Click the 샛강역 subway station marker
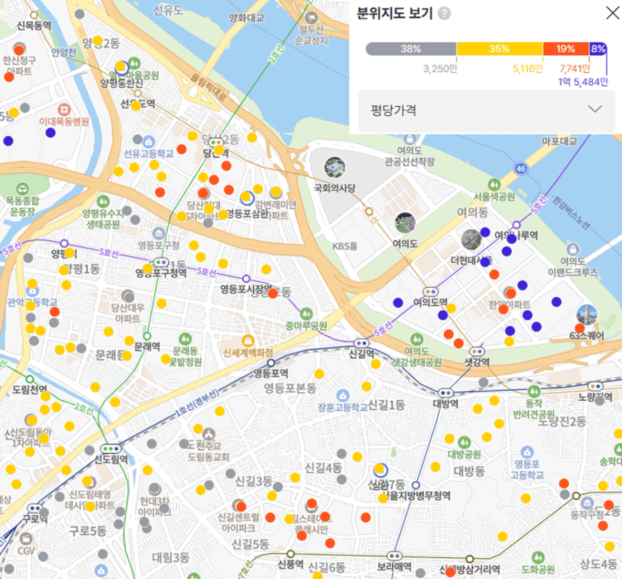This screenshot has width=622, height=579. pyautogui.click(x=477, y=352)
